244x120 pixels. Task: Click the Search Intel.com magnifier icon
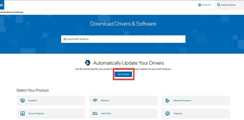coord(219,5)
